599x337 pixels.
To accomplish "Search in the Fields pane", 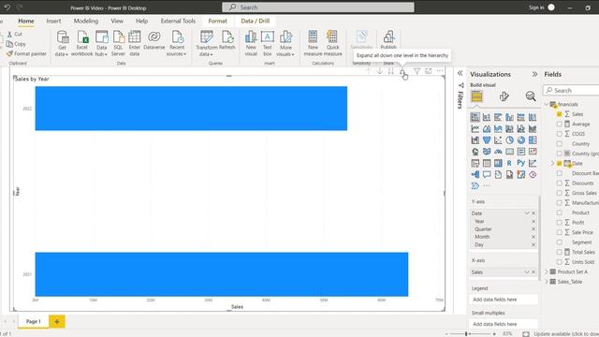I will pyautogui.click(x=572, y=91).
